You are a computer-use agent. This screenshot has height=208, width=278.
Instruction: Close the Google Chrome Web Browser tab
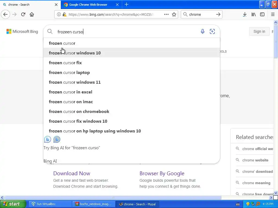click(x=117, y=5)
